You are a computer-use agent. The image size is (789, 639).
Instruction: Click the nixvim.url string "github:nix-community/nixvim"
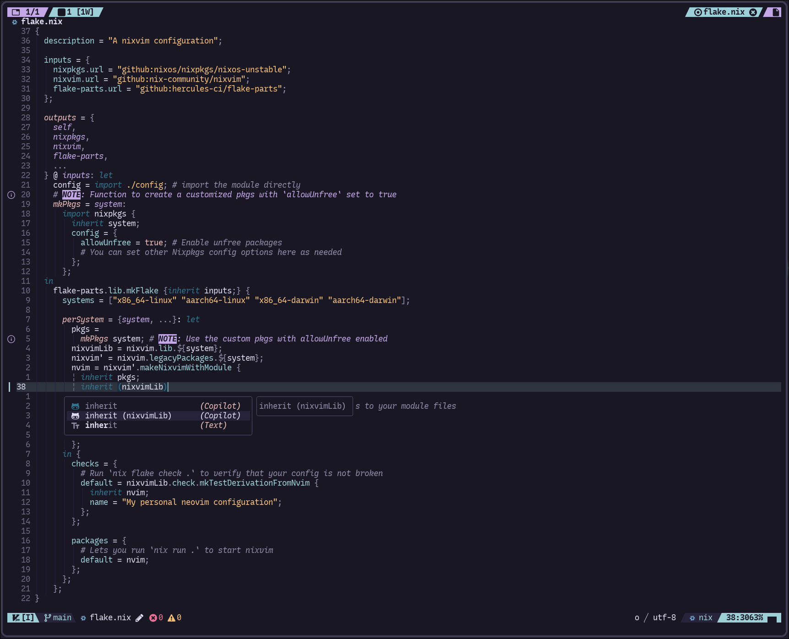(179, 79)
